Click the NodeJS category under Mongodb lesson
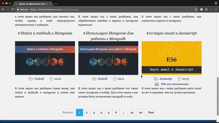The height and width of the screenshot is (123, 219). [x=103, y=79]
